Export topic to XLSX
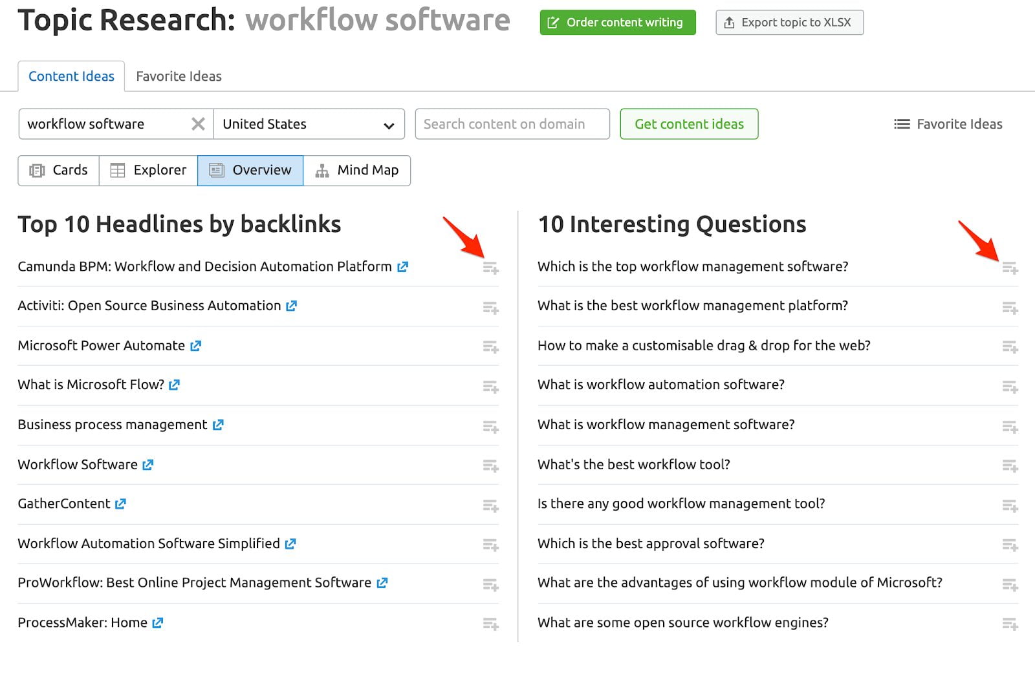Viewport: 1035px width, 678px height. point(789,23)
